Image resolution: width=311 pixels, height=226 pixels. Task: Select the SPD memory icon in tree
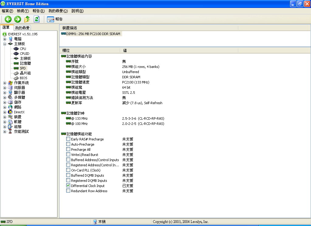[x=16, y=68]
